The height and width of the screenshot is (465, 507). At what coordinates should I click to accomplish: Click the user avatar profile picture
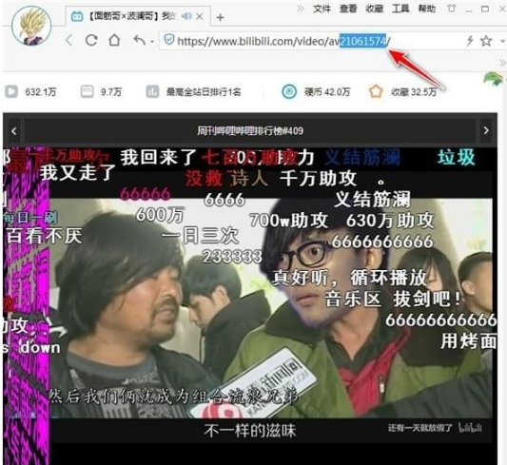click(31, 26)
